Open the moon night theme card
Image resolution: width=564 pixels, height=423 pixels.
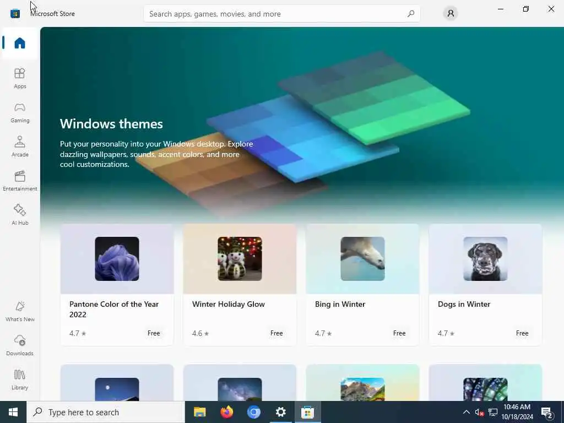117,382
